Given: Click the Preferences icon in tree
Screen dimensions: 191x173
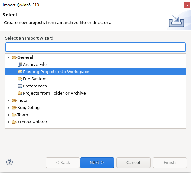Looking at the screenshot, I should click(20, 86).
